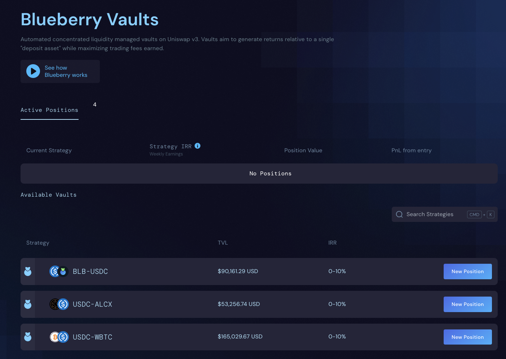
Task: Click the Strategy IRR info icon
Action: click(197, 146)
